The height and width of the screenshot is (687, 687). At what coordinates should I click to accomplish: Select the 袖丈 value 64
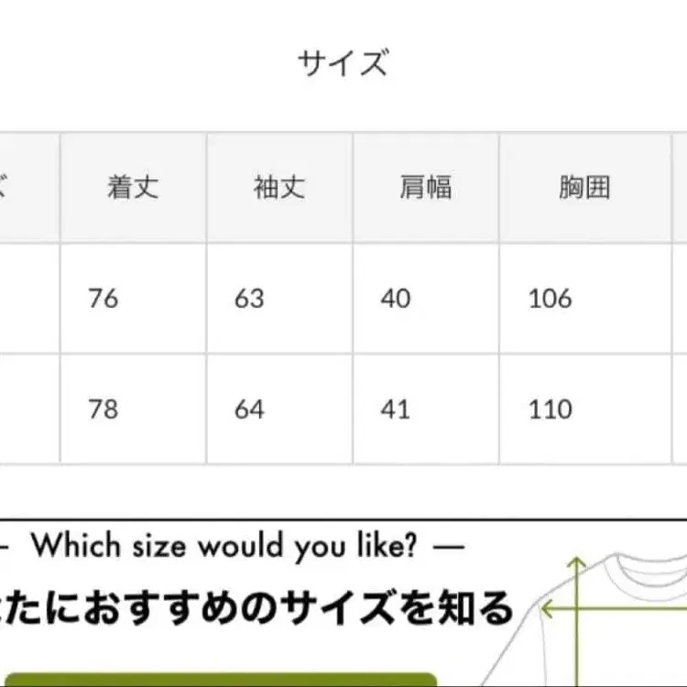tap(249, 409)
